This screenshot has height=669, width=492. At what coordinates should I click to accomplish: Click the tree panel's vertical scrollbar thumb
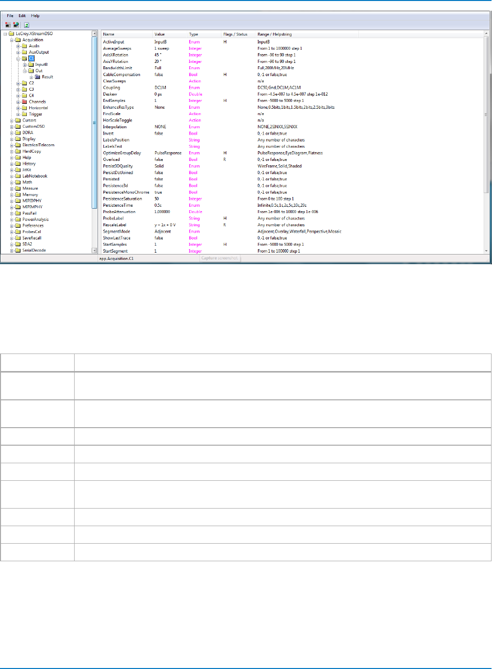tap(95, 122)
